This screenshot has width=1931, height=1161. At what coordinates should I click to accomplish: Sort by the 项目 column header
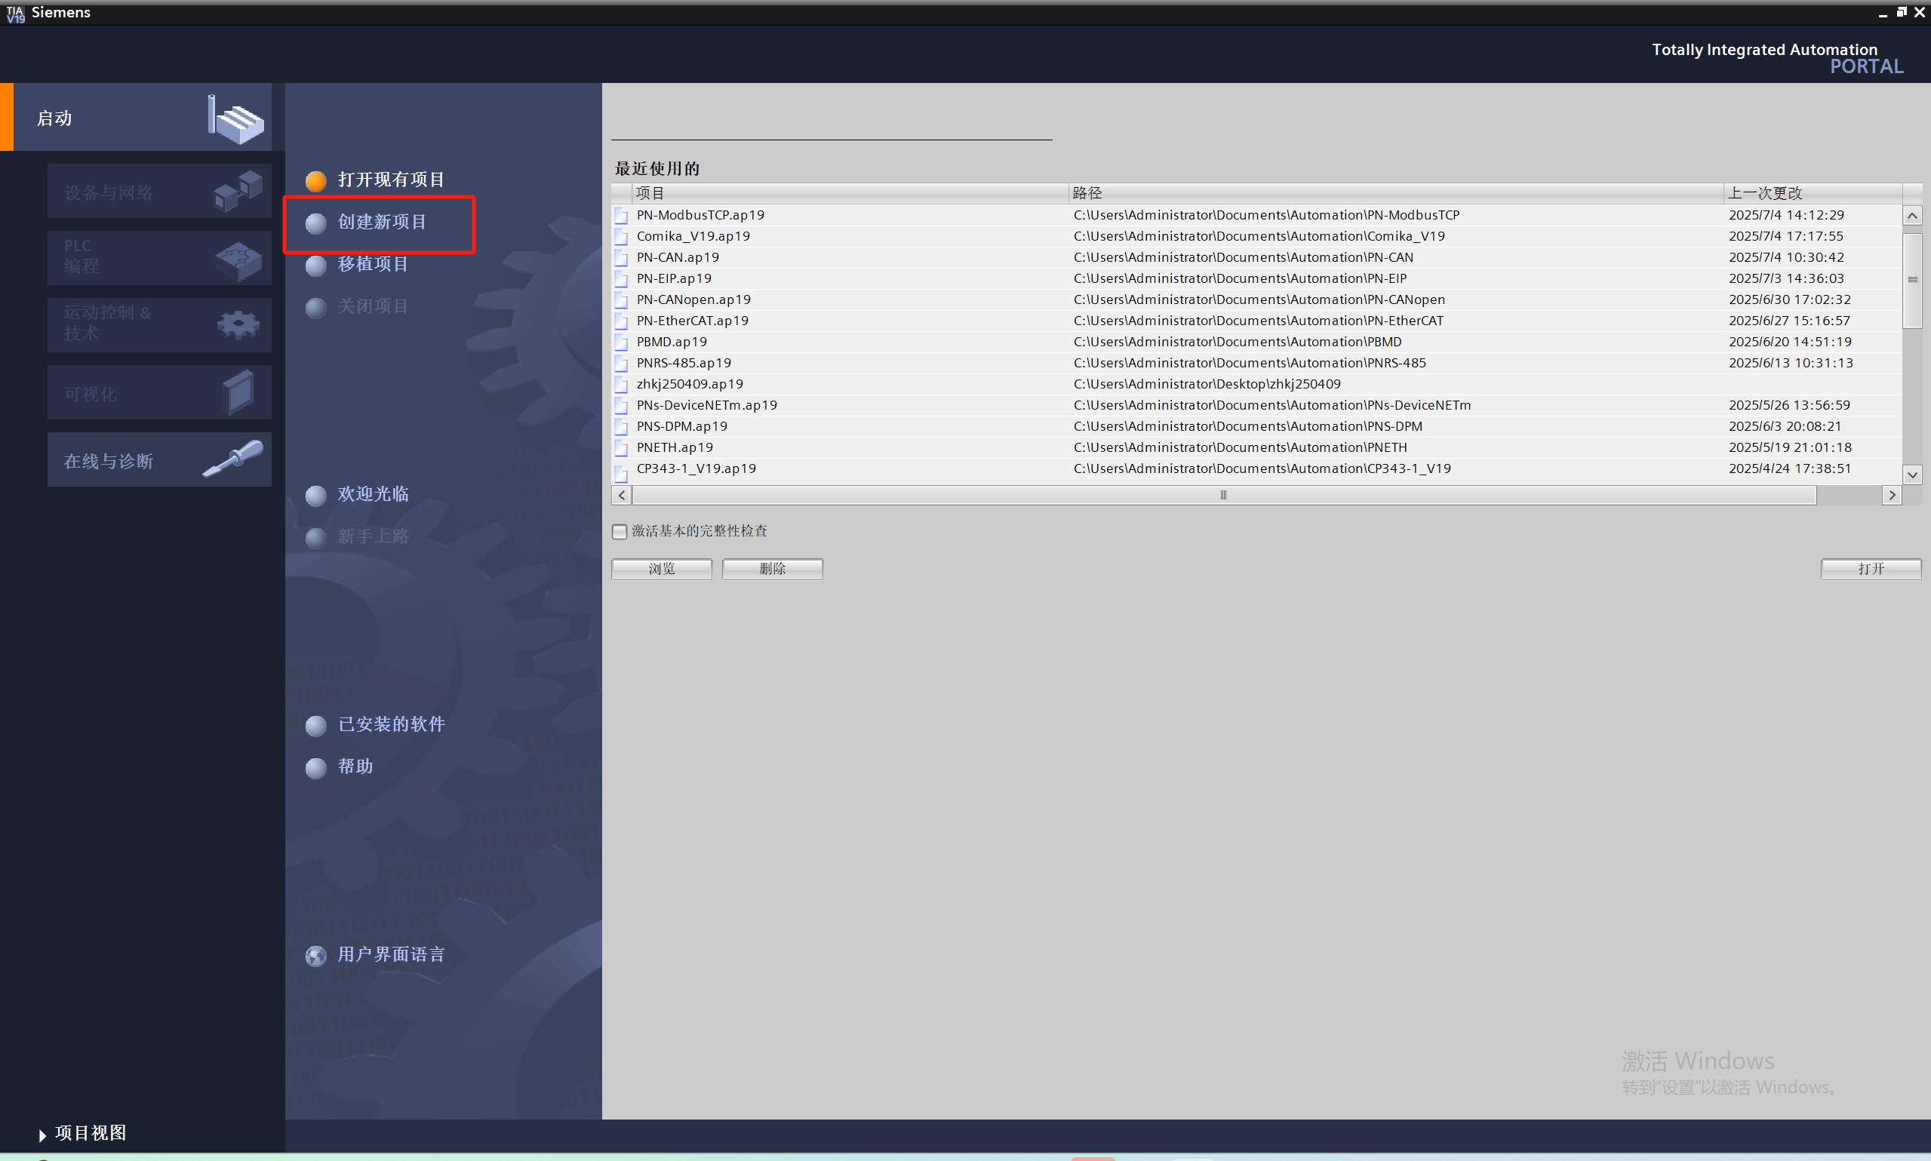[x=850, y=193]
